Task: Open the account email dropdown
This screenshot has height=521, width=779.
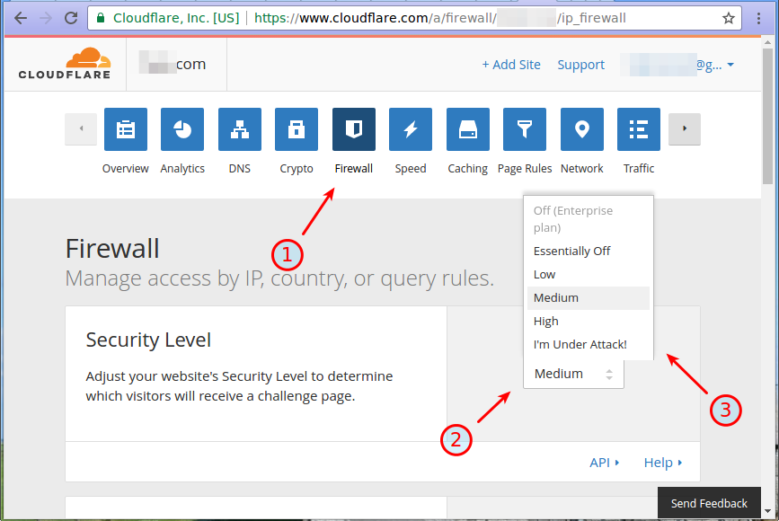Action: point(678,65)
